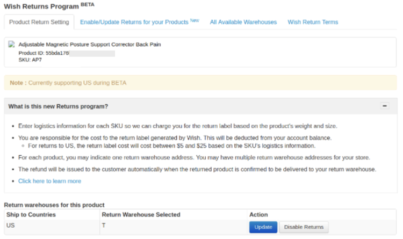Image resolution: width=403 pixels, height=239 pixels.
Task: Click the yellow BETA note banner
Action: (x=200, y=83)
